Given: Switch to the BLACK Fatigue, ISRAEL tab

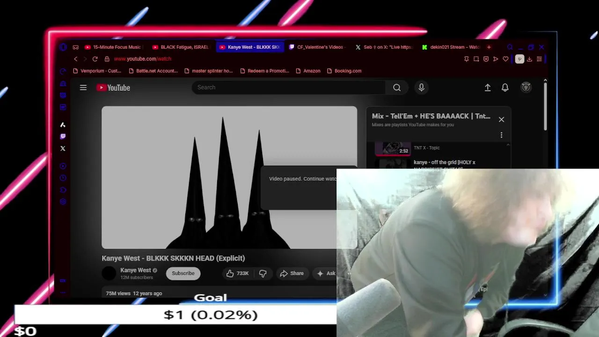Looking at the screenshot, I should point(180,47).
